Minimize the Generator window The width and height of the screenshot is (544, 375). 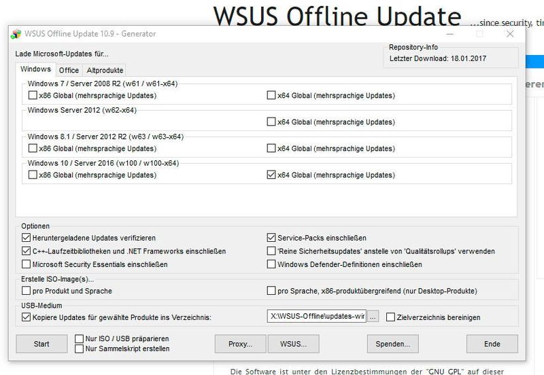click(450, 34)
